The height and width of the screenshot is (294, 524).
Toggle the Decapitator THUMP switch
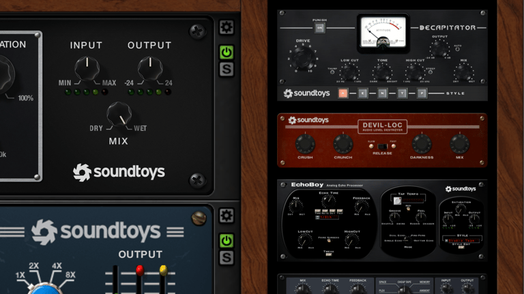click(x=332, y=72)
